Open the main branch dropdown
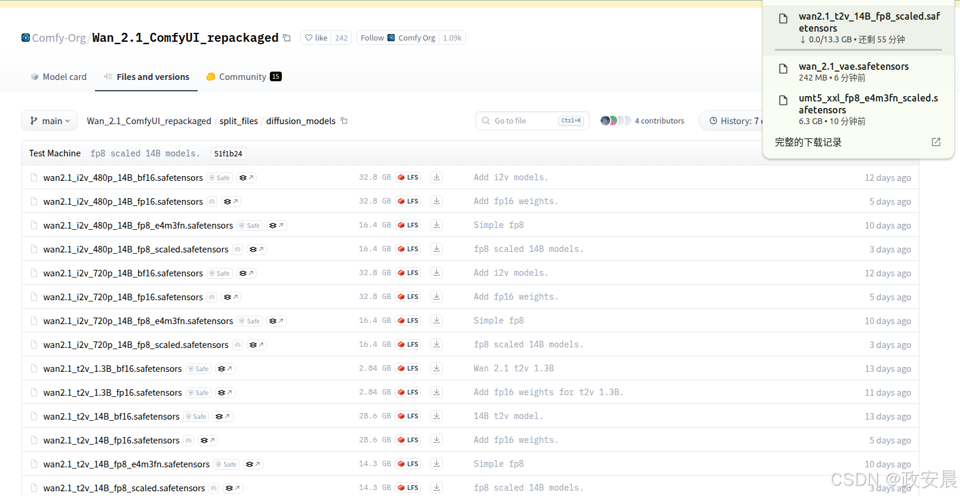This screenshot has width=960, height=496. point(50,121)
